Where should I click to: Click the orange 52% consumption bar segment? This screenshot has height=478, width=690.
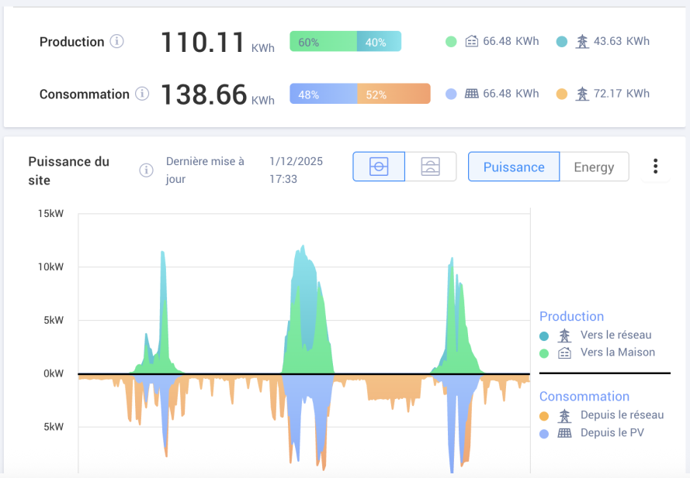click(x=394, y=94)
